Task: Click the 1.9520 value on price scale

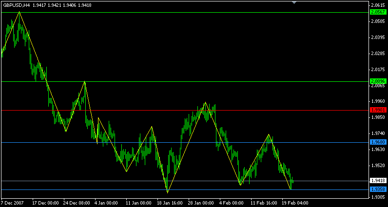Action: click(378, 166)
